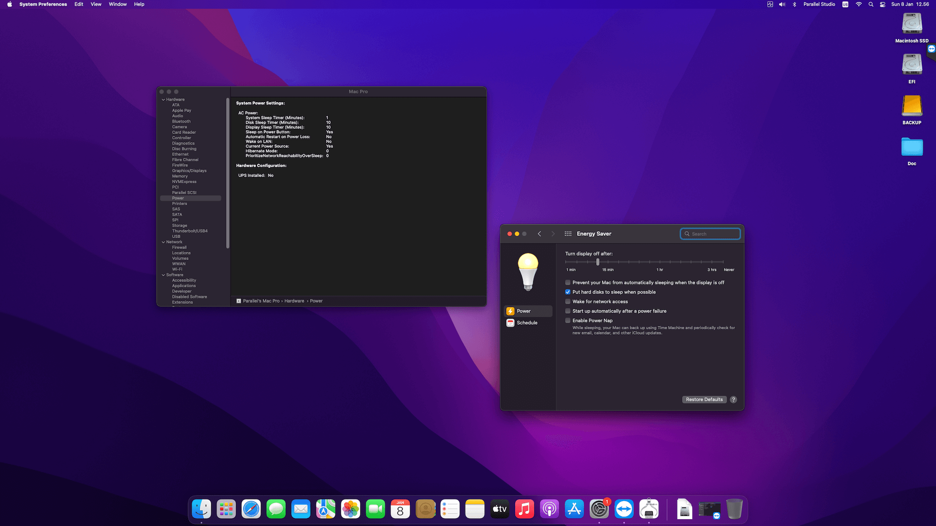The width and height of the screenshot is (936, 526).
Task: Enable start up automatically after power failure
Action: point(567,311)
